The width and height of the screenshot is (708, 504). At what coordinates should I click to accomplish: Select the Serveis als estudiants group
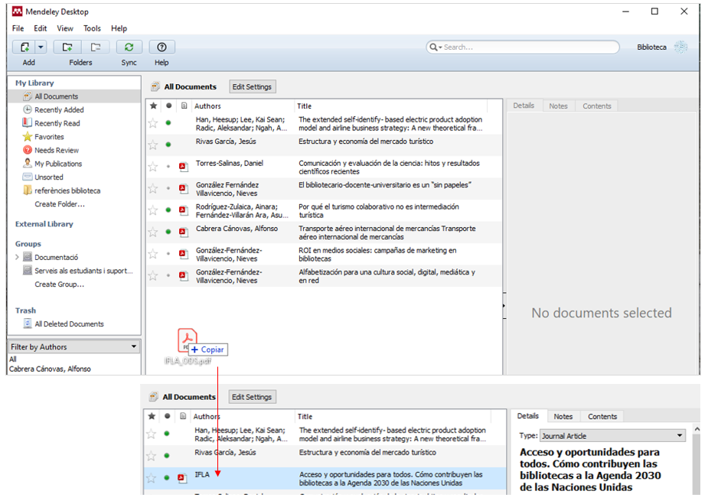[x=83, y=272]
